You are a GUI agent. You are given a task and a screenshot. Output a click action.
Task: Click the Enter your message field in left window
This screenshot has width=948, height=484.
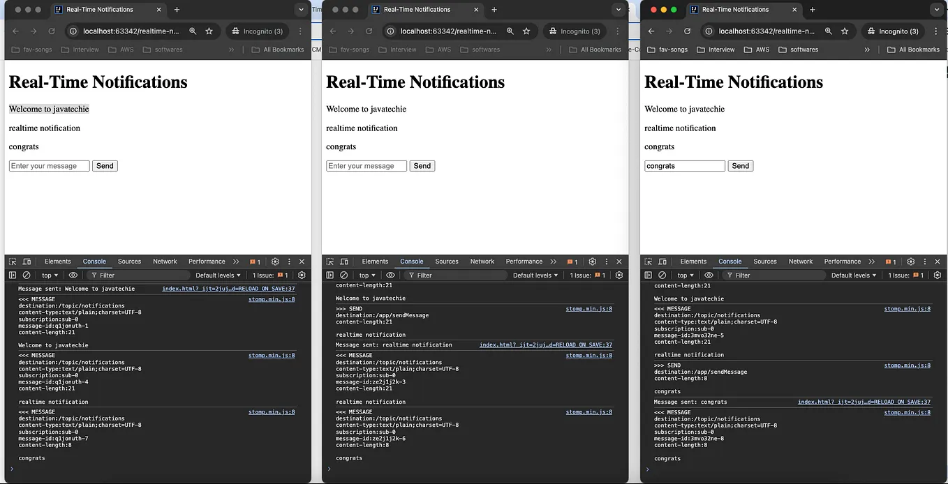(49, 165)
